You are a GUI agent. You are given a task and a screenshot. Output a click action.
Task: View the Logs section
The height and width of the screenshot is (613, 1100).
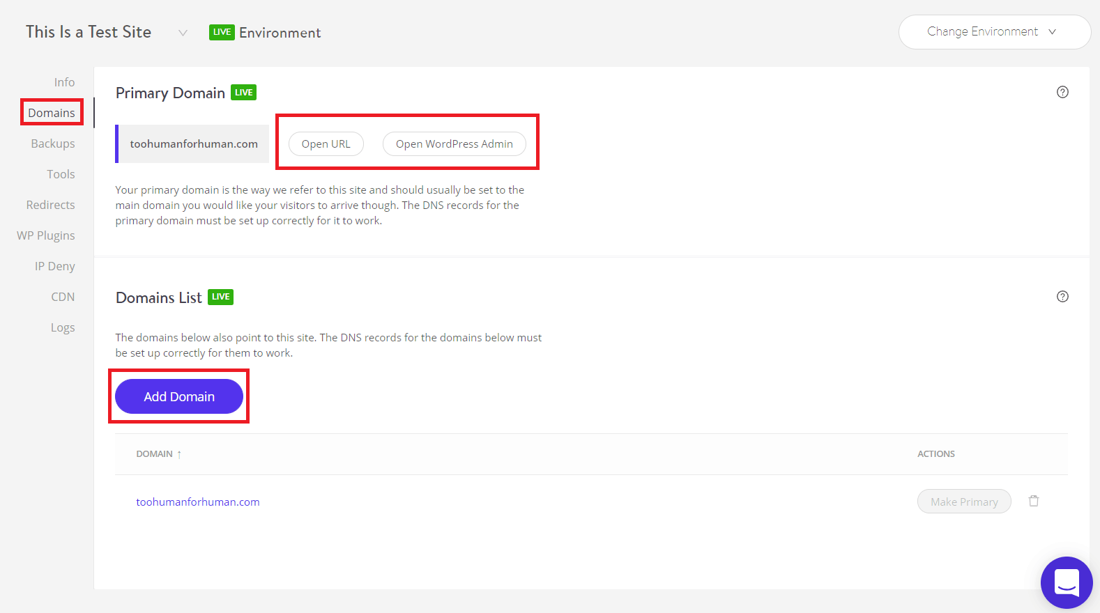point(63,327)
